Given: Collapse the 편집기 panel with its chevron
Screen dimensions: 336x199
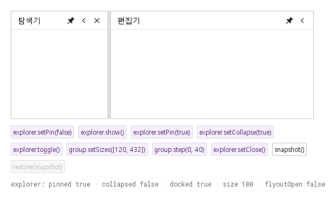Looking at the screenshot, I should [x=302, y=21].
